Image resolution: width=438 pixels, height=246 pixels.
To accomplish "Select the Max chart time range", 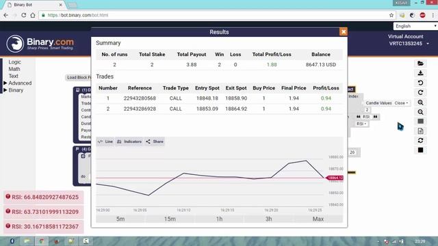I will (318, 219).
